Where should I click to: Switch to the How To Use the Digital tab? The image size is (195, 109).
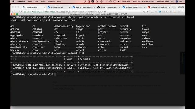click(83, 7)
